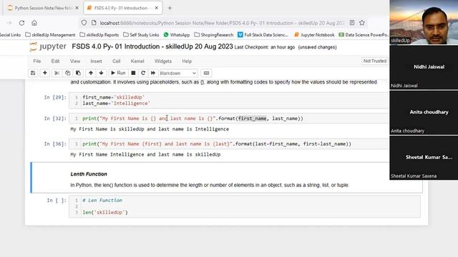Open the Cell menu

[116, 61]
